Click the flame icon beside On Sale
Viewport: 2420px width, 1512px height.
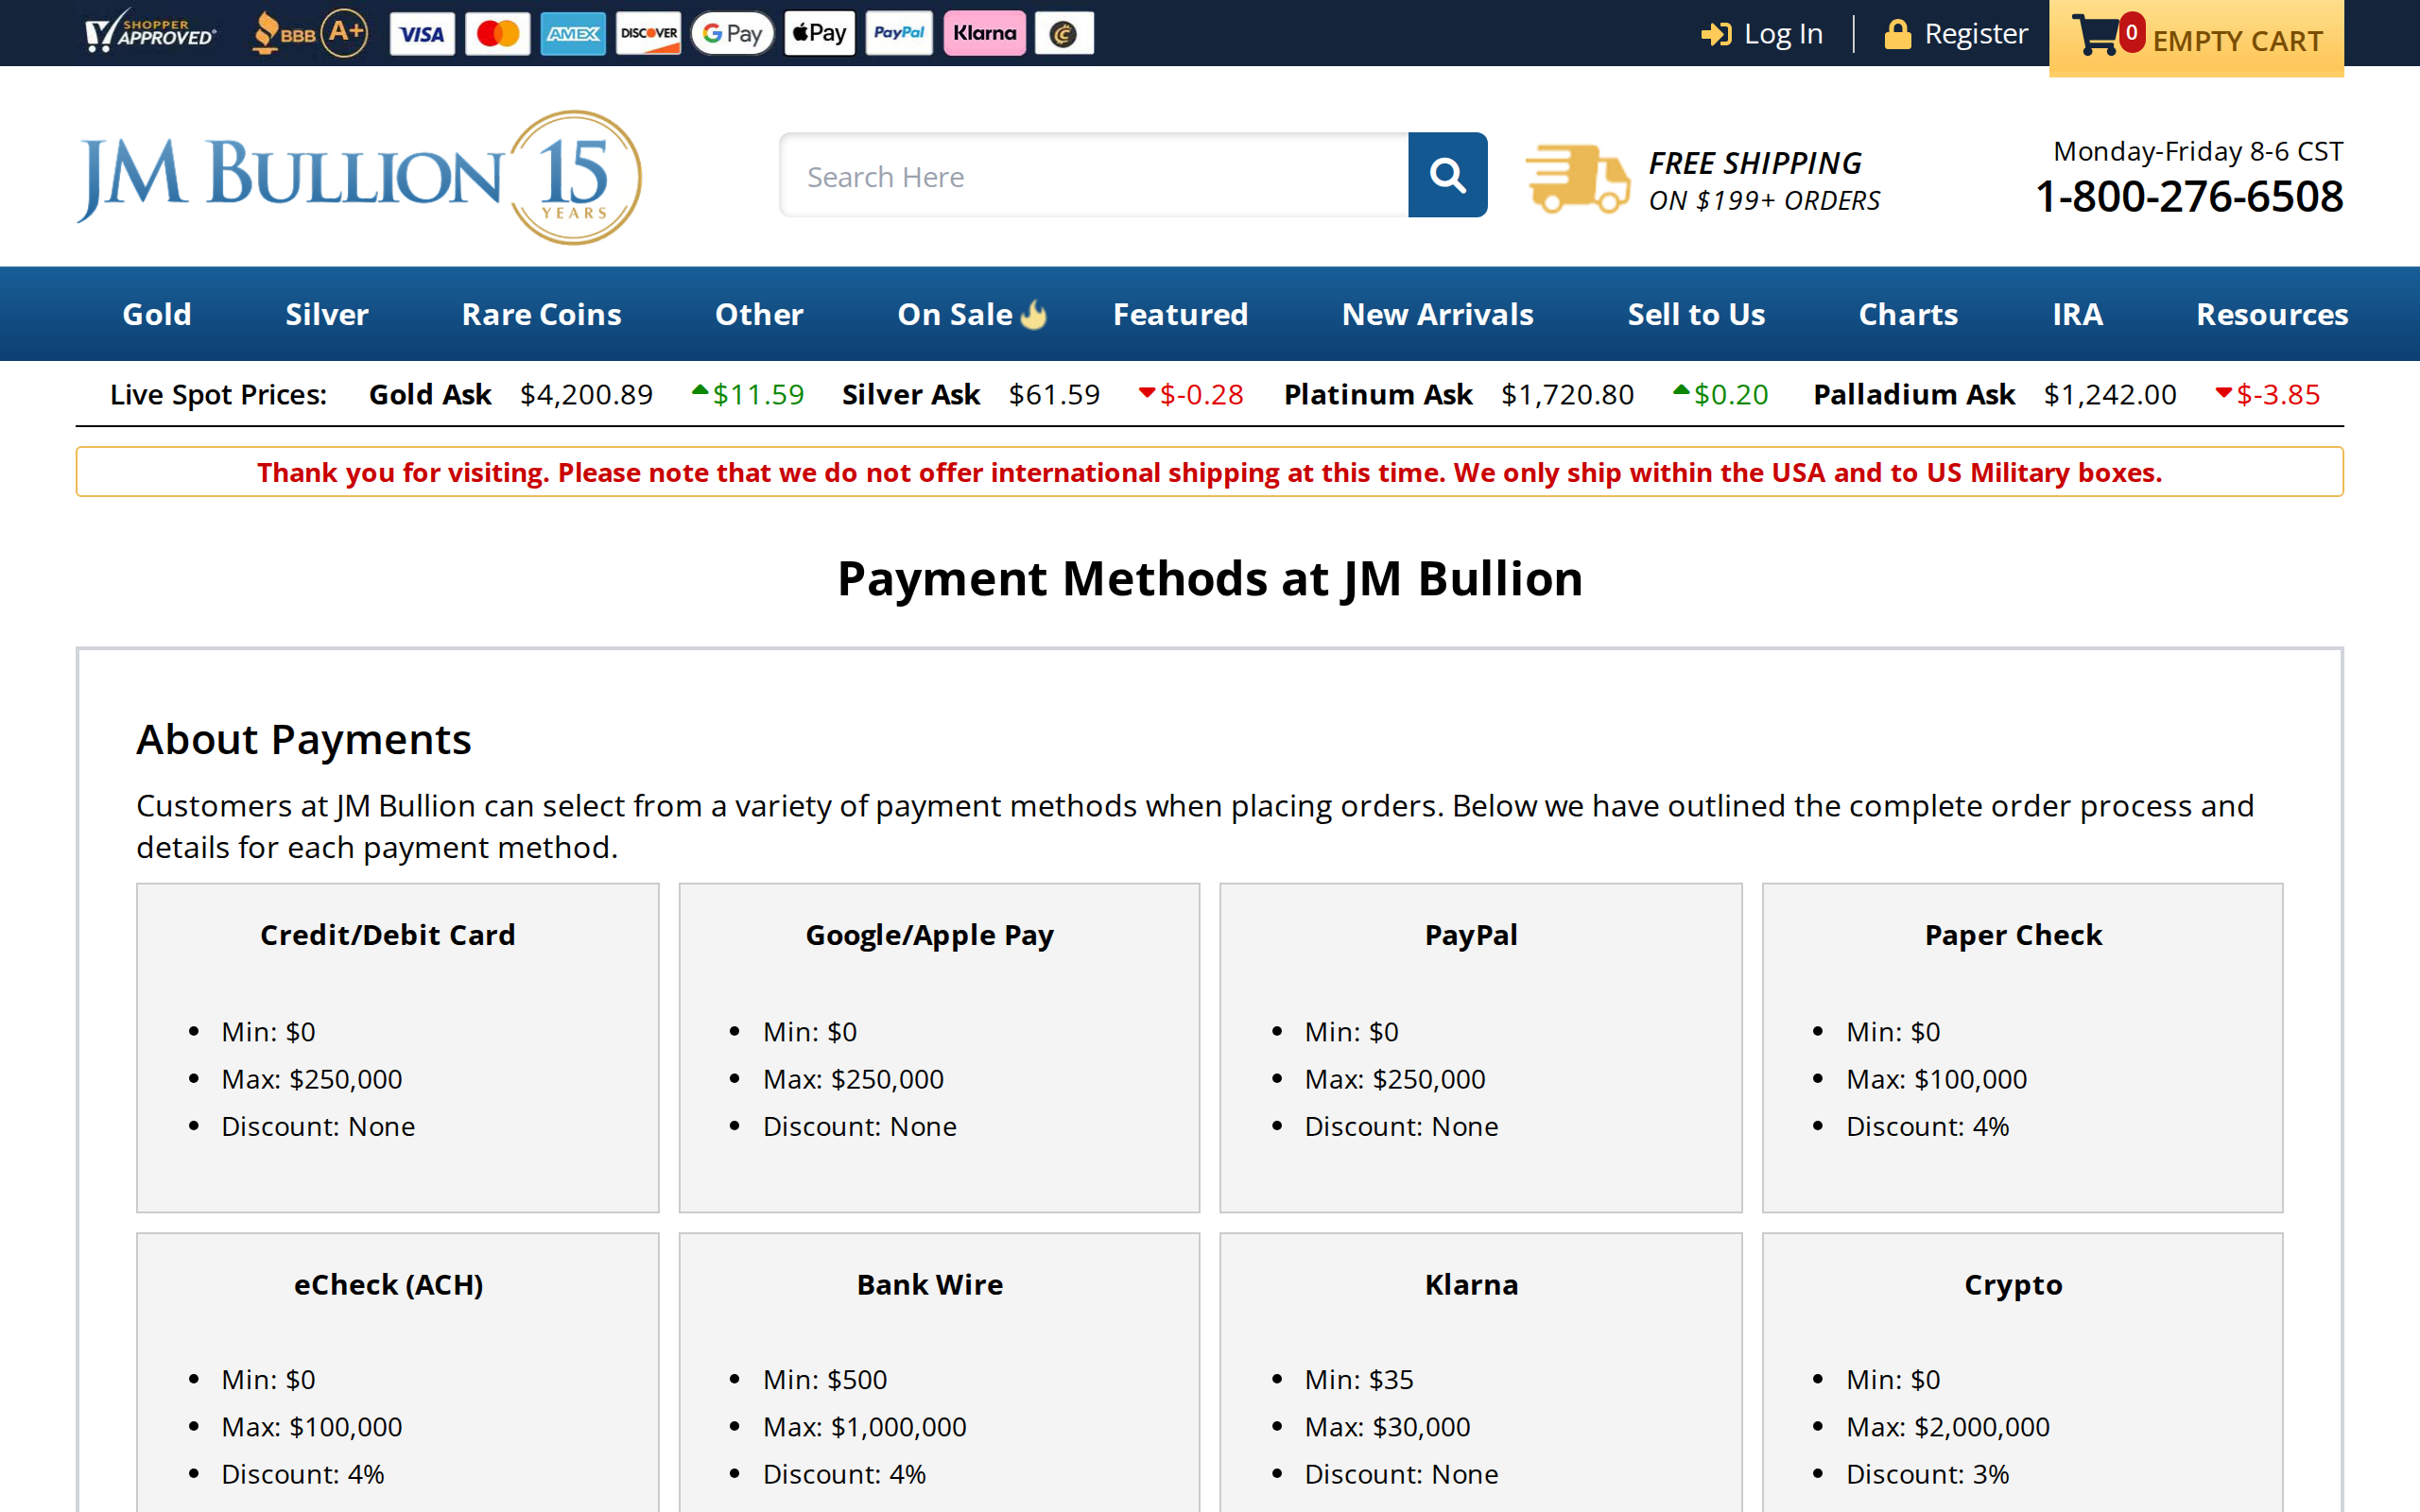(1033, 315)
